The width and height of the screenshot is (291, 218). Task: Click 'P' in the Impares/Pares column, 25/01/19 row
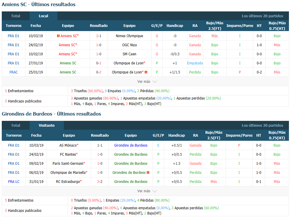point(240,72)
